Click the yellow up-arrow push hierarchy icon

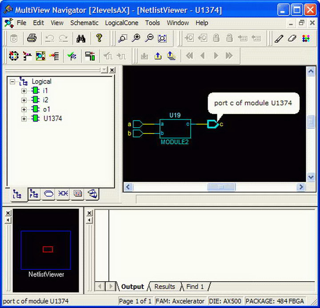(158, 56)
